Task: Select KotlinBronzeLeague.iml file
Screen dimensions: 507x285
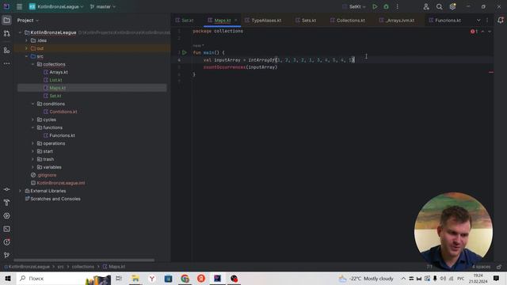Action: (61, 183)
